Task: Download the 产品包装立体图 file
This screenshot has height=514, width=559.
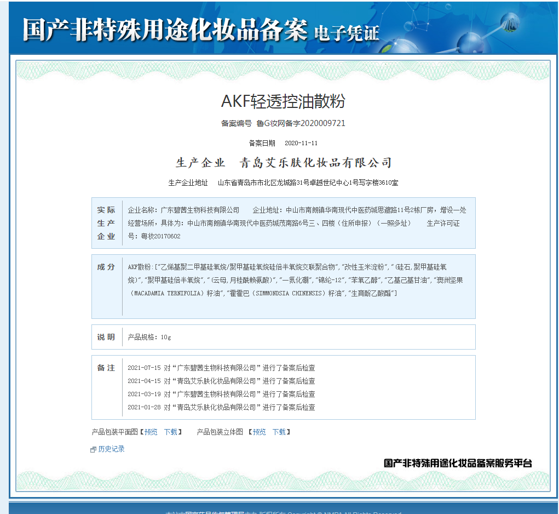Action: [x=279, y=432]
